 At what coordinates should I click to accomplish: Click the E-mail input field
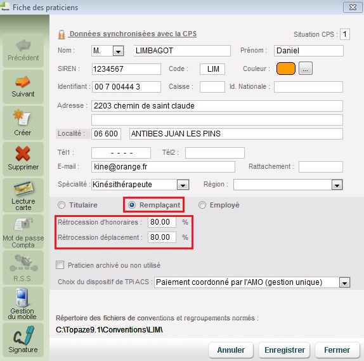point(163,167)
